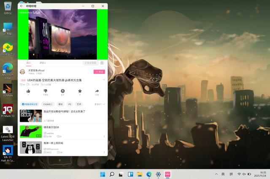Open the Recycle Bin desktop icon
This screenshot has height=179, width=270.
click(8, 8)
